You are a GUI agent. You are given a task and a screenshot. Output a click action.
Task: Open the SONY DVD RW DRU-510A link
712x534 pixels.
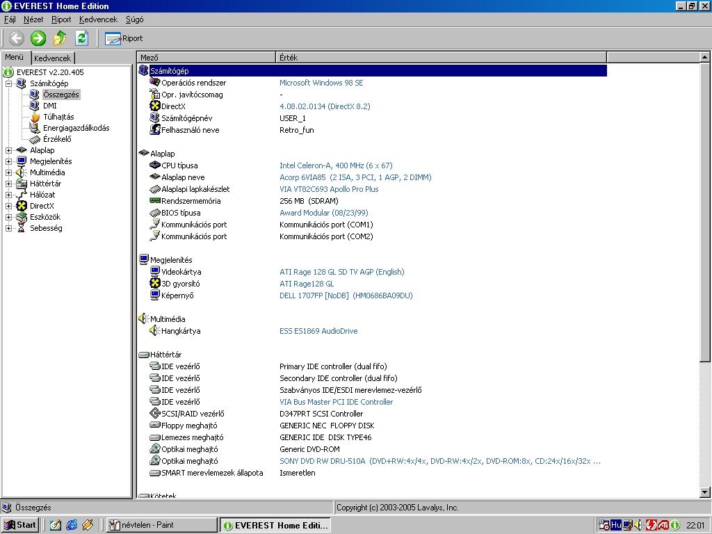coord(440,460)
